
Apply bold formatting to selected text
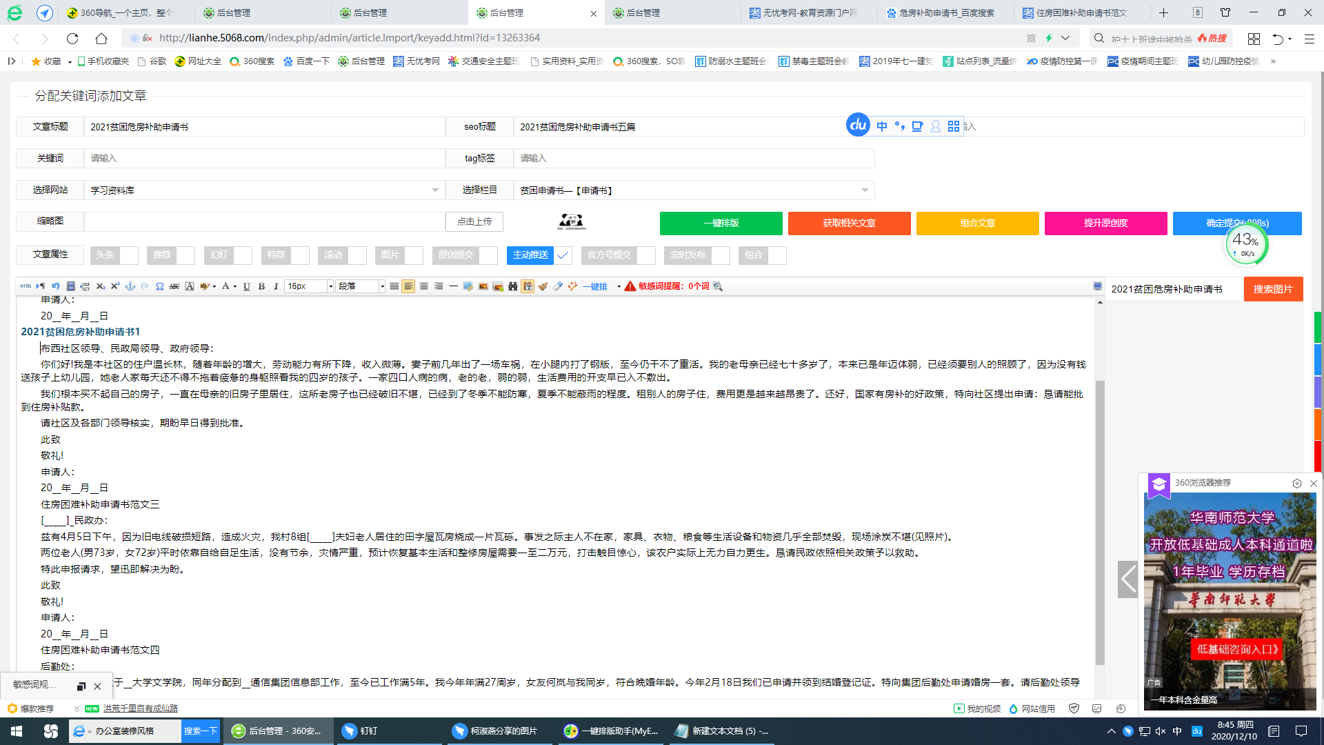click(261, 286)
